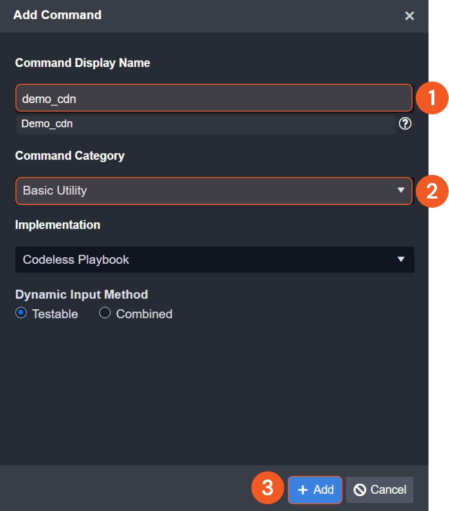Image resolution: width=449 pixels, height=511 pixels.
Task: Click the Implementation dropdown arrow
Action: pyautogui.click(x=401, y=260)
